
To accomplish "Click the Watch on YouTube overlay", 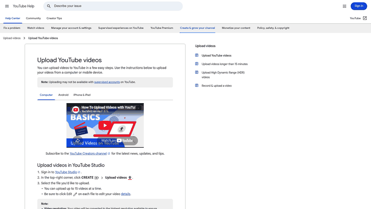I will (x=117, y=141).
